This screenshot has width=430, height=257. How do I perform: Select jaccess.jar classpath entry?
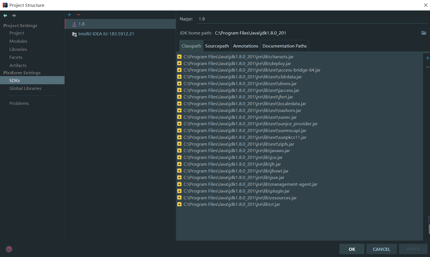click(241, 90)
